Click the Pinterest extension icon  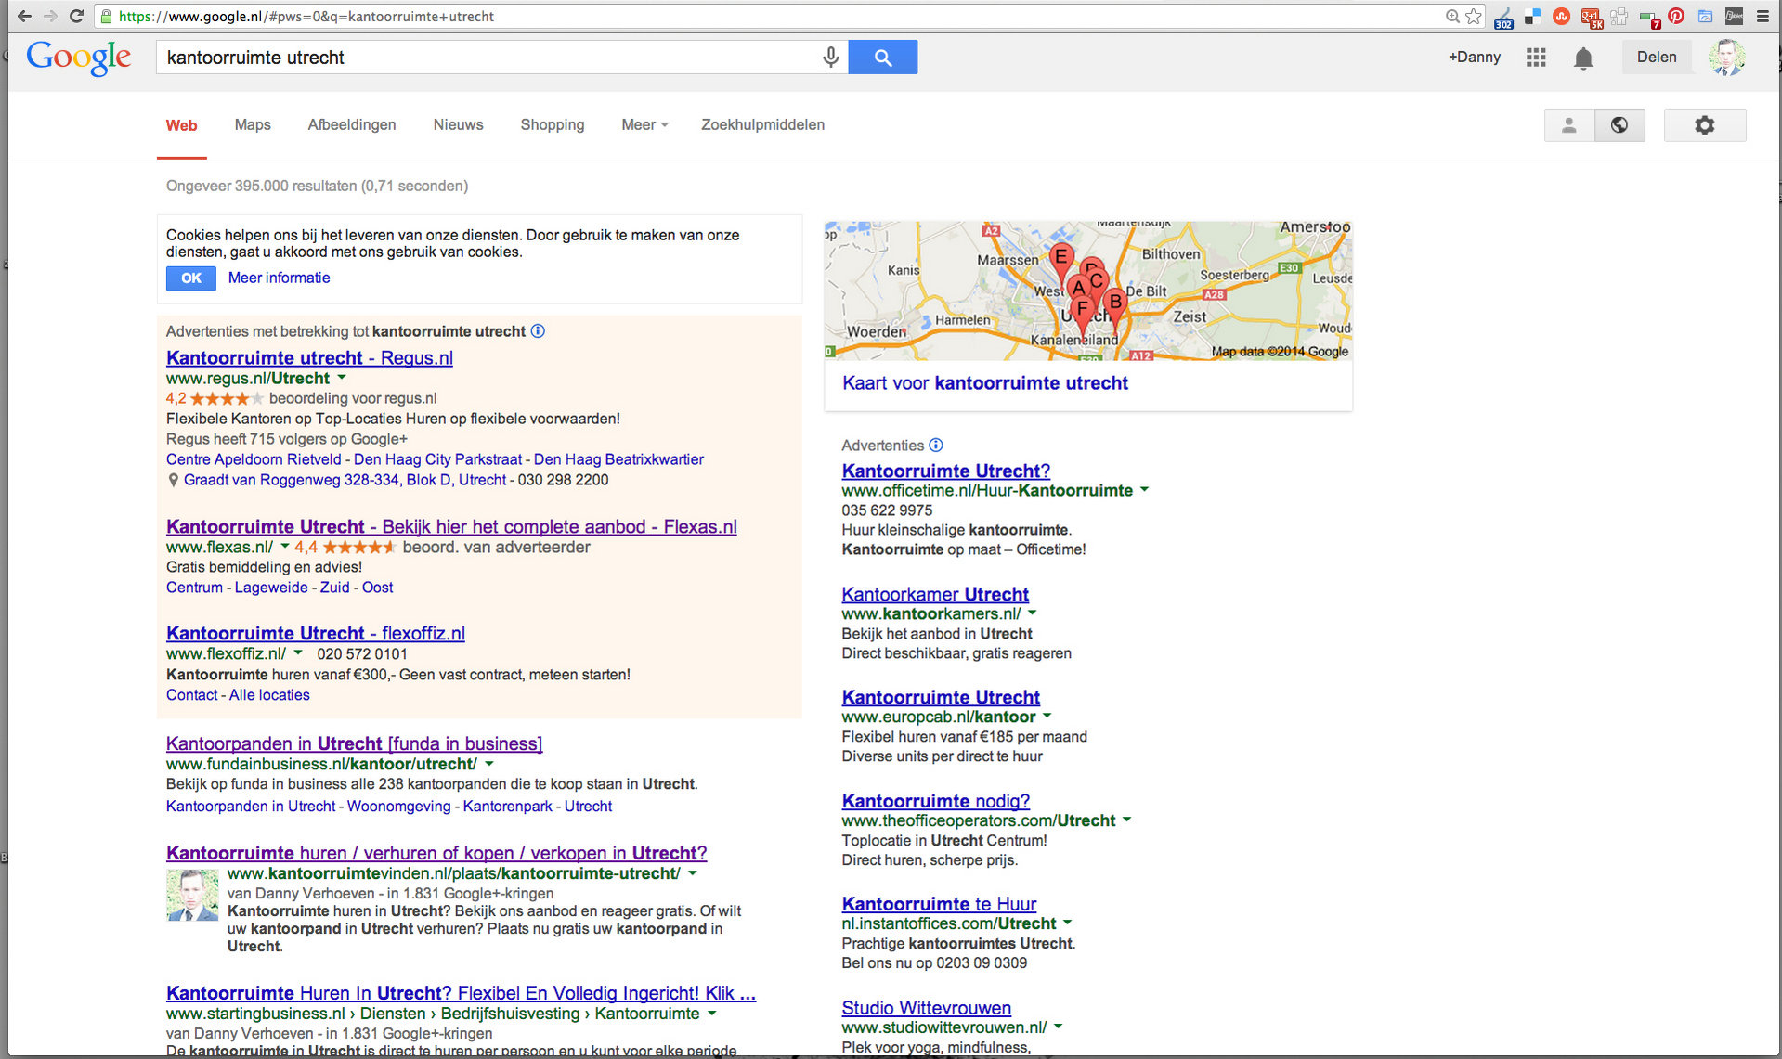pyautogui.click(x=1676, y=16)
